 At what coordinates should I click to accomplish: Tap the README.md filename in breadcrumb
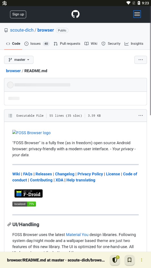pos(36,71)
